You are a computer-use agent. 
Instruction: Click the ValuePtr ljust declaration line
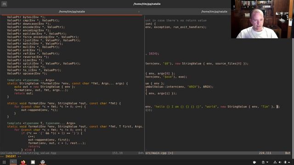pos(44,40)
